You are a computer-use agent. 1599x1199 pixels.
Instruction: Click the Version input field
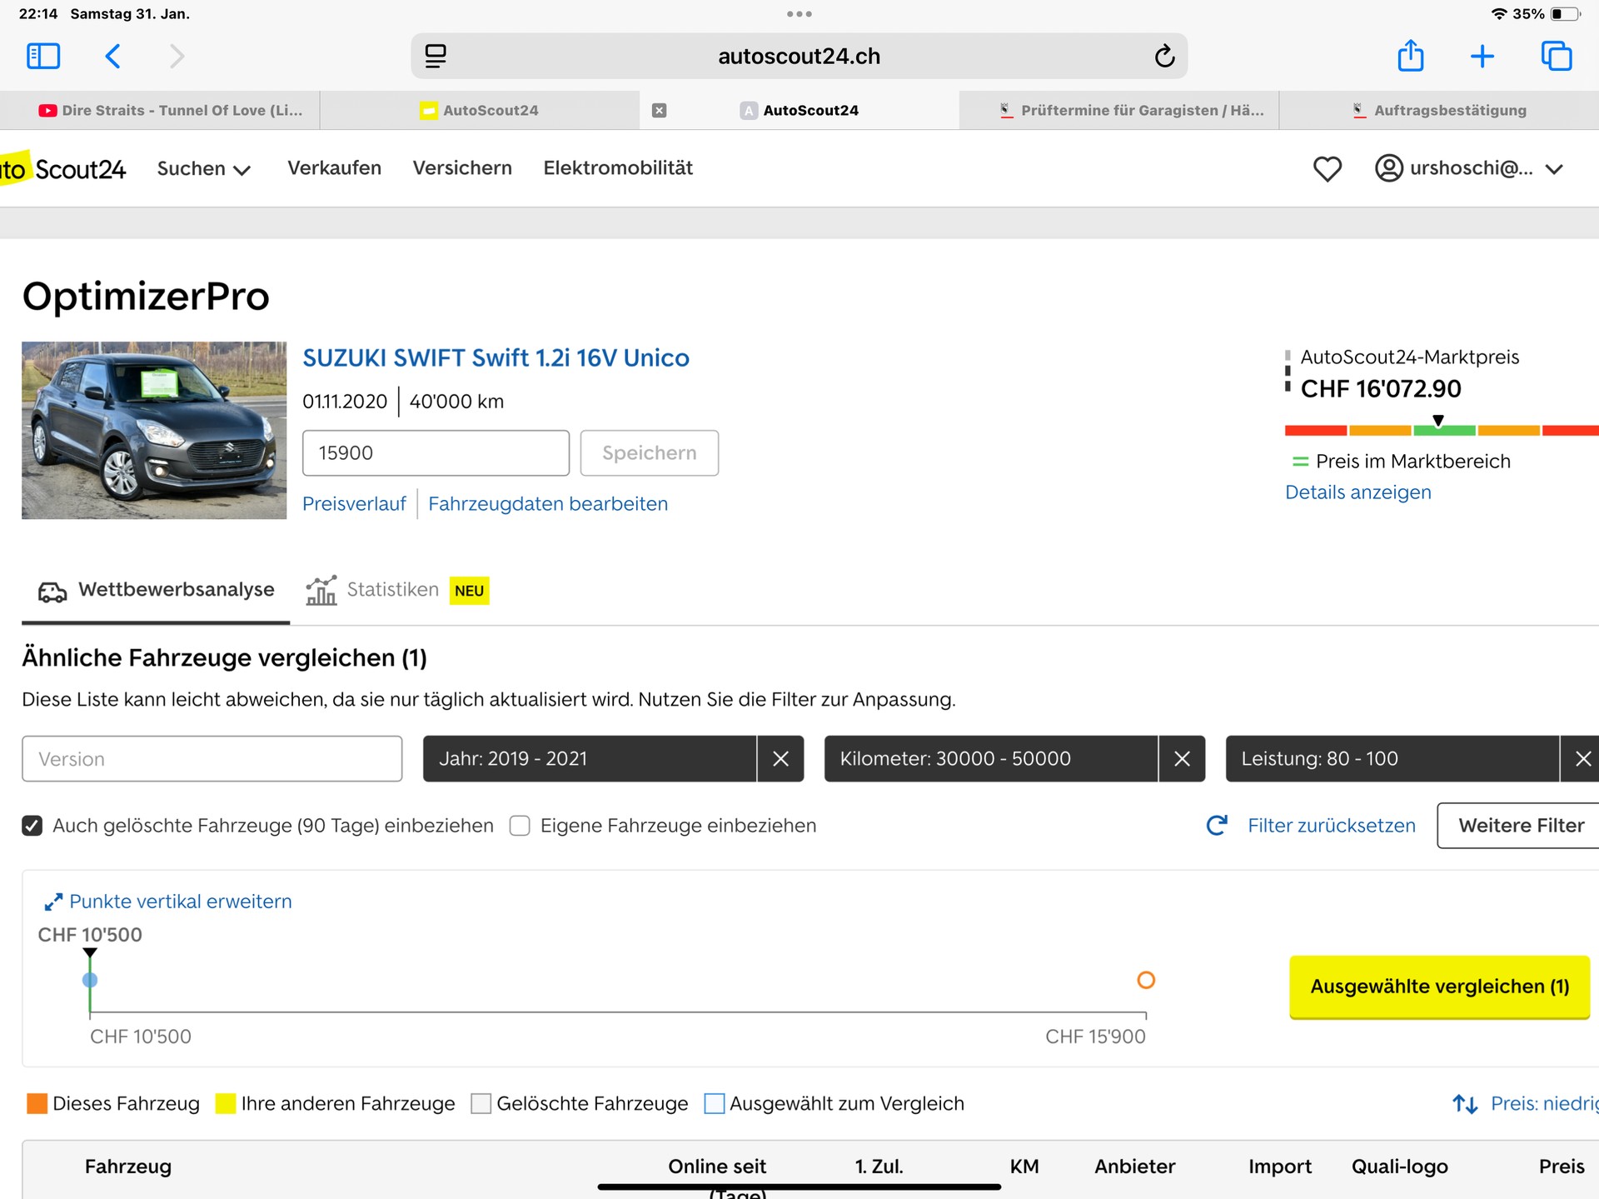click(212, 758)
